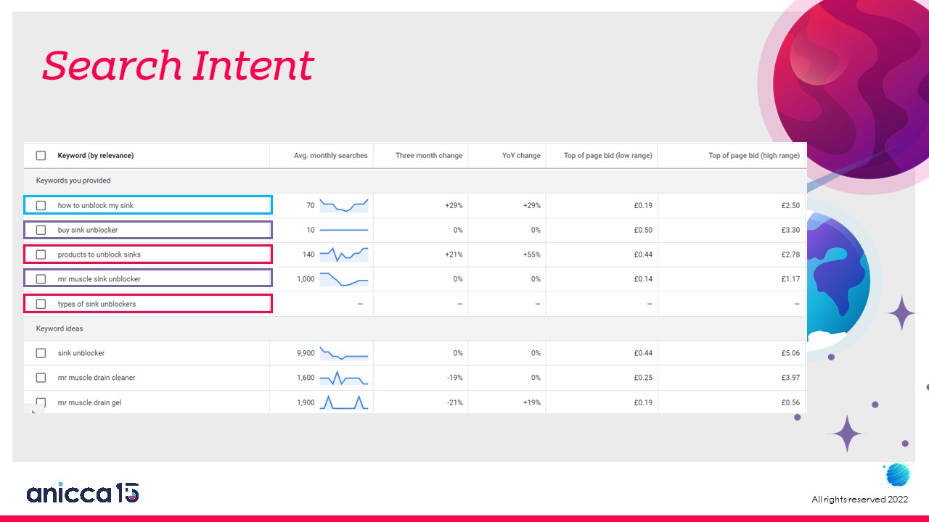Click the 'Keyword ideas' section label
Viewport: 929px width, 522px height.
click(60, 328)
